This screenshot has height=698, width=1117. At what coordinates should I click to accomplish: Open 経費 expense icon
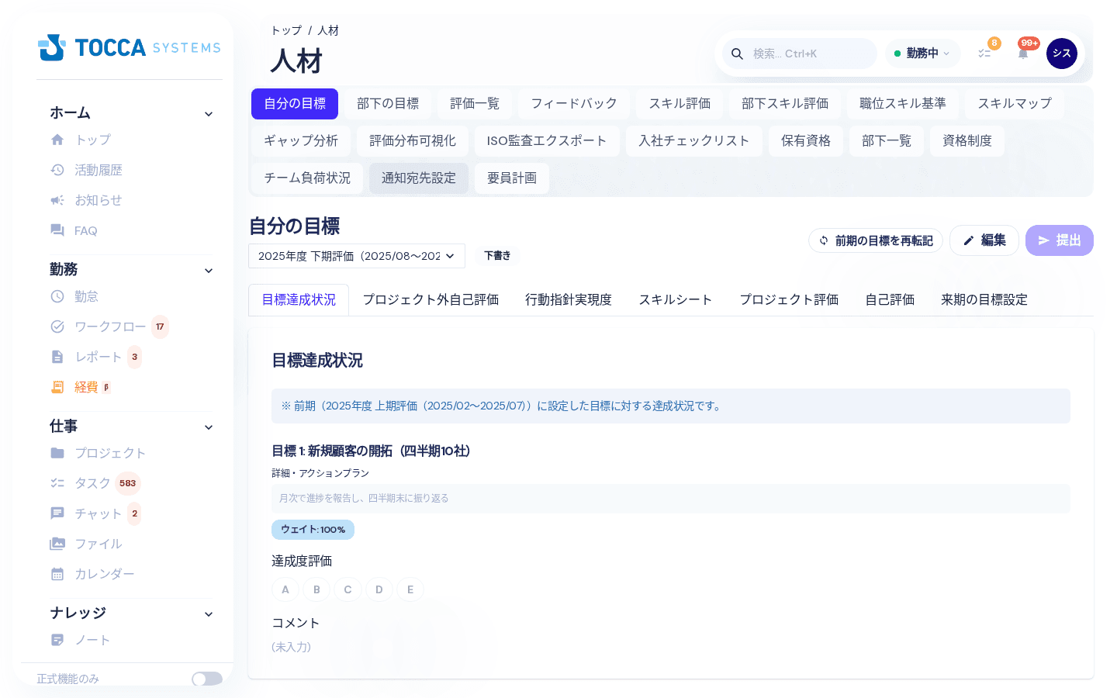coord(57,387)
